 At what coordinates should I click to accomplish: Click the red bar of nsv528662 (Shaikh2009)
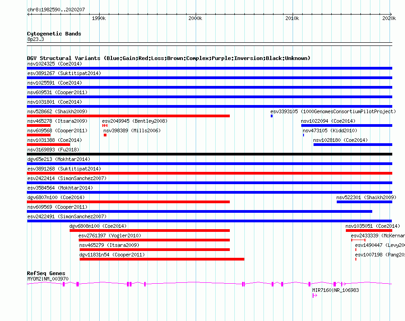[x=128, y=116]
